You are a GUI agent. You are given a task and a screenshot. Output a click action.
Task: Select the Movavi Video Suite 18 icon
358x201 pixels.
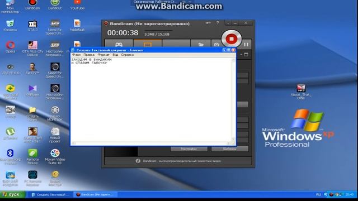(55, 157)
